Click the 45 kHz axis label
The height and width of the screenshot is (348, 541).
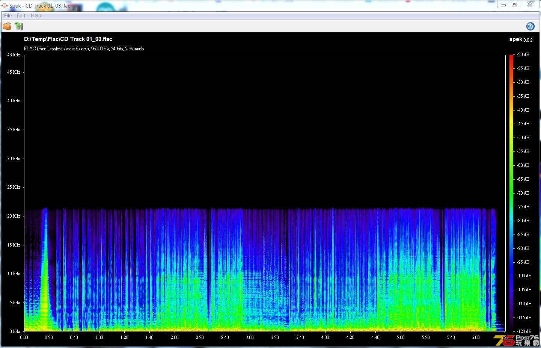14,72
